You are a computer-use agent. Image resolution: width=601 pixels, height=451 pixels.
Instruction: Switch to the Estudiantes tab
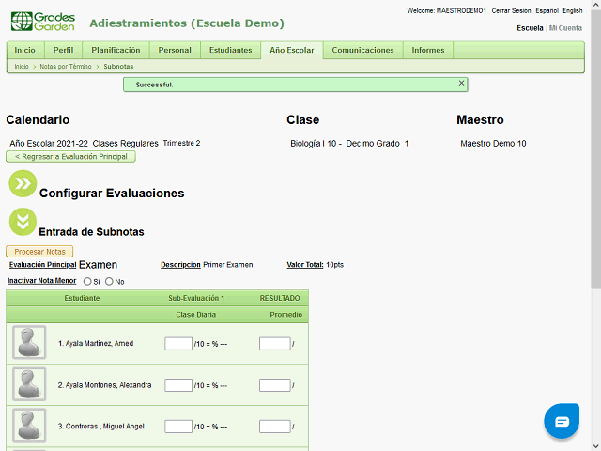tap(230, 50)
